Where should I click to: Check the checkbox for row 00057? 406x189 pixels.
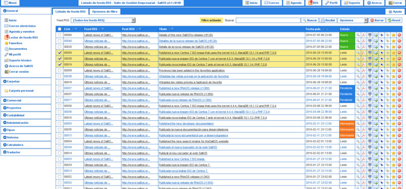(60, 88)
